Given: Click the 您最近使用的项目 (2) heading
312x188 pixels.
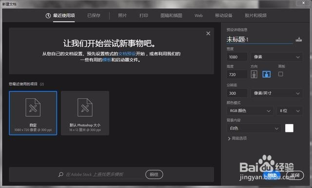Looking at the screenshot, I should (x=26, y=84).
